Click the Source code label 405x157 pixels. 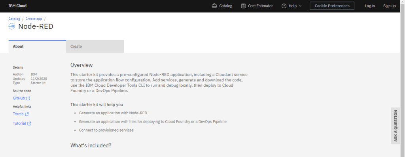(22, 91)
